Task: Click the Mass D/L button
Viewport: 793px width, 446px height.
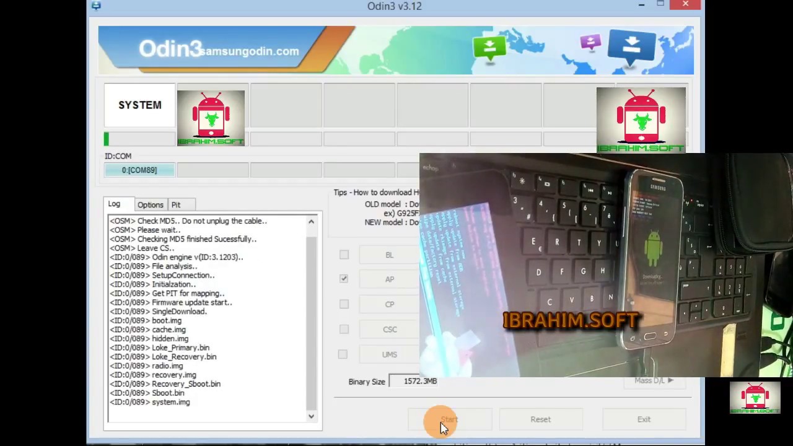Action: point(655,380)
